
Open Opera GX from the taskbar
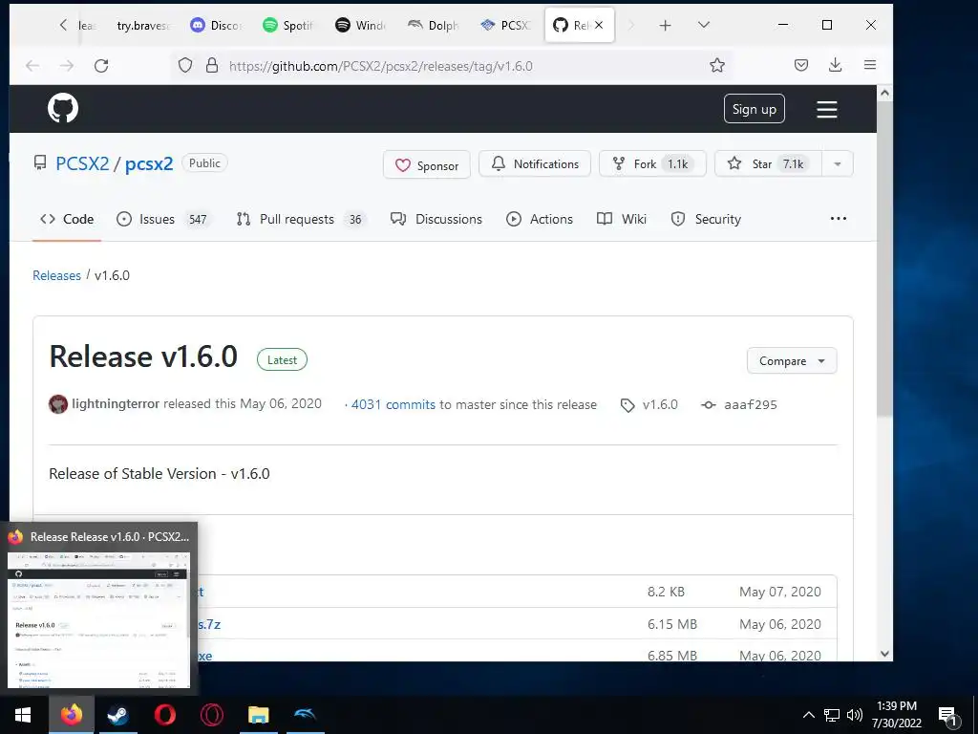(x=211, y=715)
